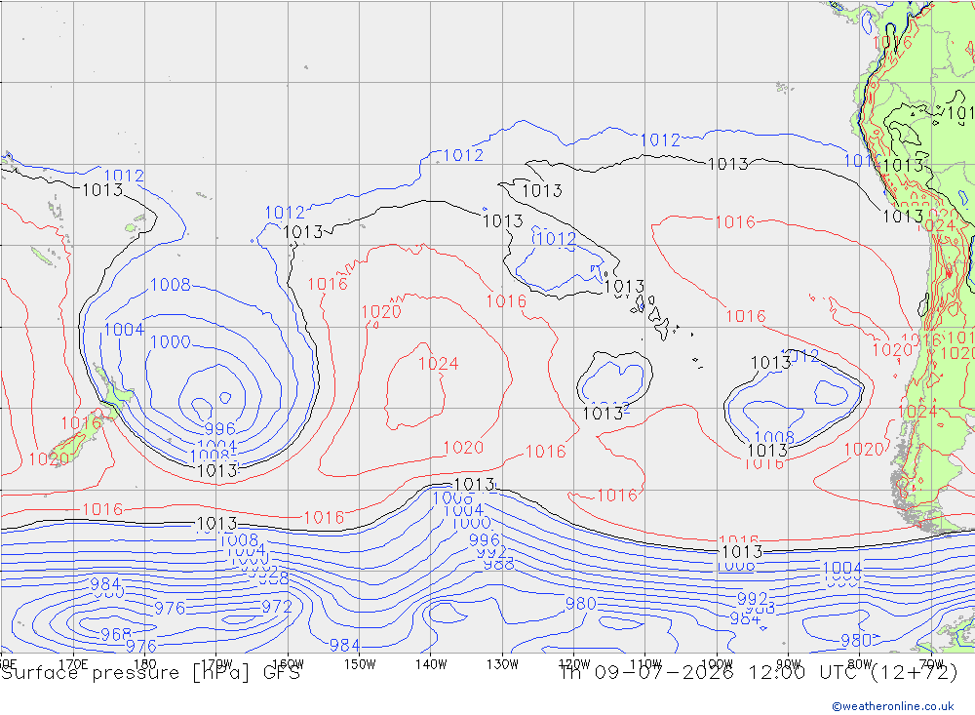Click the 'Surface pressure [hPa] GFS' title
The height and width of the screenshot is (715, 975).
150,673
